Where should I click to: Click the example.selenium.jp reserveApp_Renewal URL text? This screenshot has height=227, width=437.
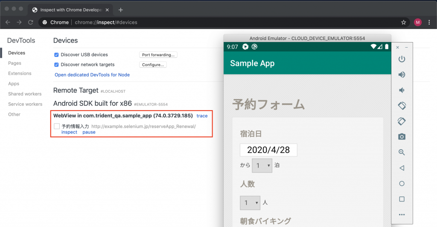pyautogui.click(x=143, y=126)
